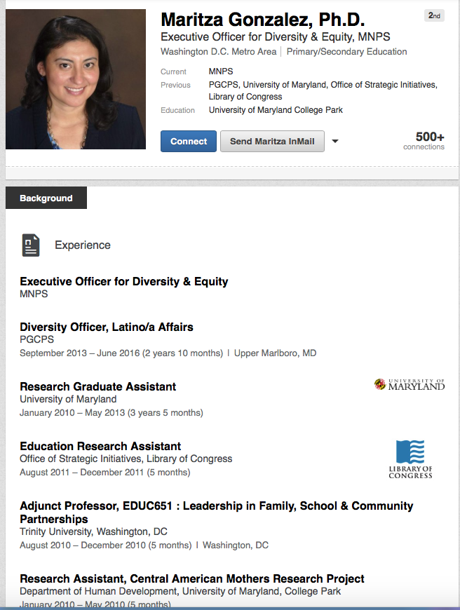This screenshot has width=460, height=610.
Task: Click the Library of Congress logo
Action: (410, 459)
